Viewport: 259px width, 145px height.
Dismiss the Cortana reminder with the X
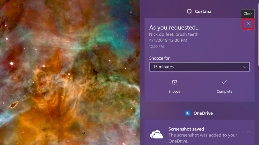[248, 24]
